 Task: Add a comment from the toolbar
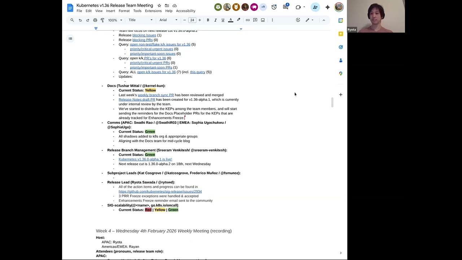point(255,20)
